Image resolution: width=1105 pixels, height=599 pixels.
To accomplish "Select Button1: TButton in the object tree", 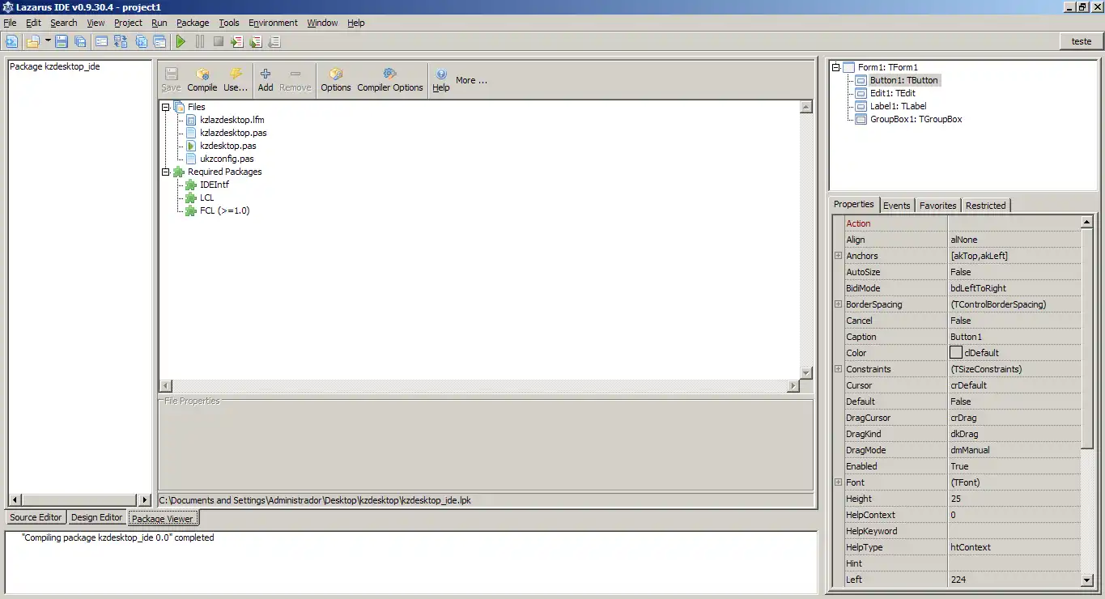I will pyautogui.click(x=904, y=80).
